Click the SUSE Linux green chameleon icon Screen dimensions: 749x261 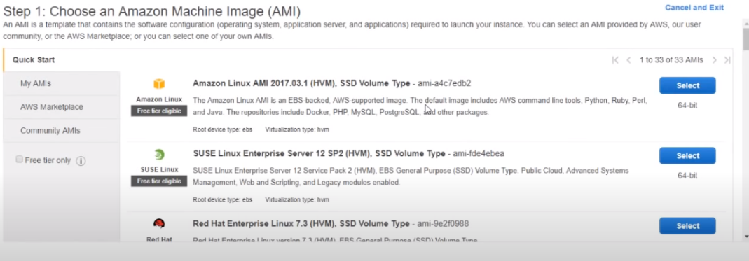click(159, 155)
